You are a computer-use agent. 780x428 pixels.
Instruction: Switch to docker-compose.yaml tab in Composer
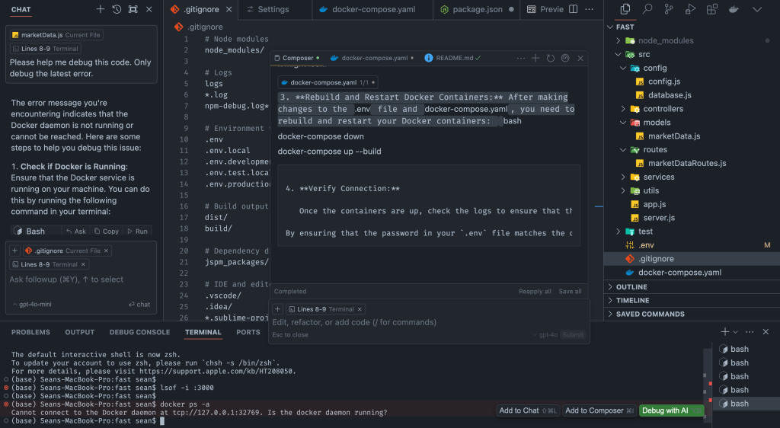pos(372,58)
